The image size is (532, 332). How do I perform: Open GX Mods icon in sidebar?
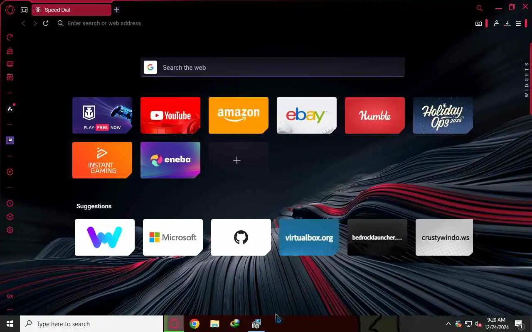point(10,77)
